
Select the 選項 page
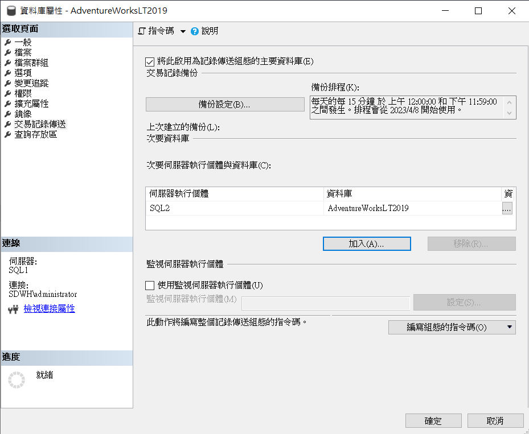click(23, 73)
